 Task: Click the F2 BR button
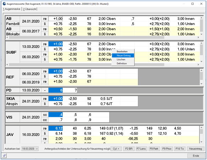(129, 149)
